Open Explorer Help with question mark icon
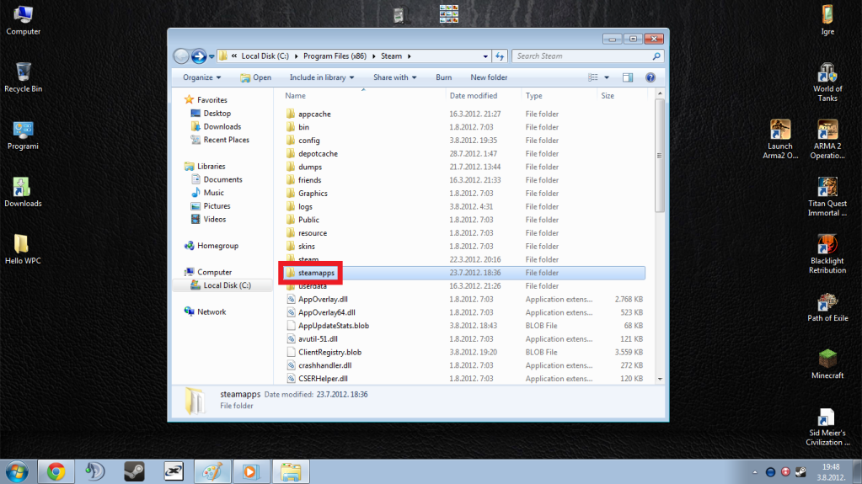Image resolution: width=862 pixels, height=484 pixels. [651, 77]
